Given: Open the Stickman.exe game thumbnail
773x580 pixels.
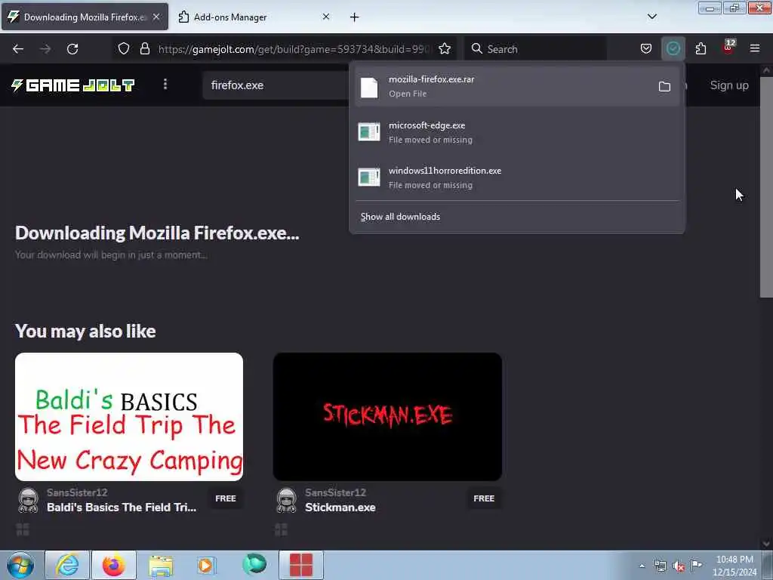Looking at the screenshot, I should pos(387,417).
